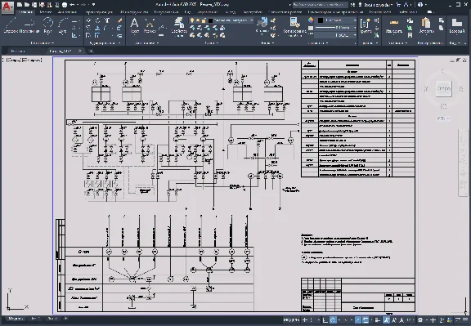Switch to the Start (Начало) file tab
Viewport: 471px width, 326px height.
pyautogui.click(x=18, y=51)
